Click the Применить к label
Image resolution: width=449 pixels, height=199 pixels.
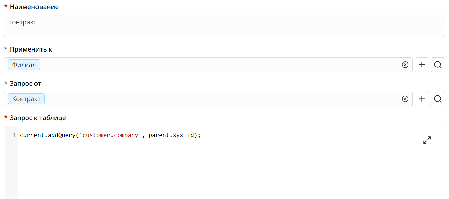click(31, 49)
